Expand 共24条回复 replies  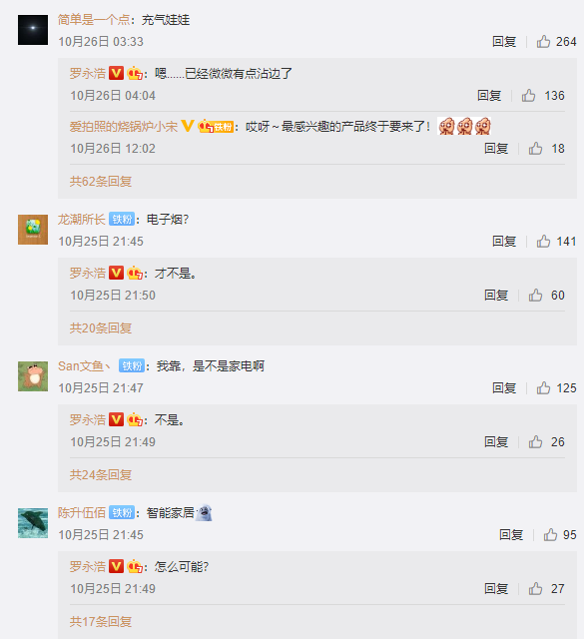tap(101, 475)
